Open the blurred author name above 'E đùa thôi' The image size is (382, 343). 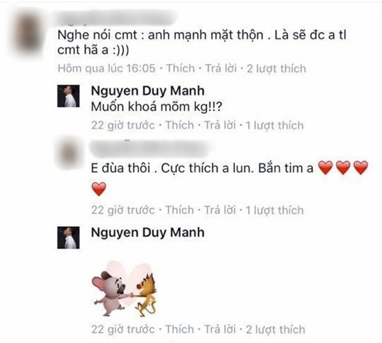150,149
